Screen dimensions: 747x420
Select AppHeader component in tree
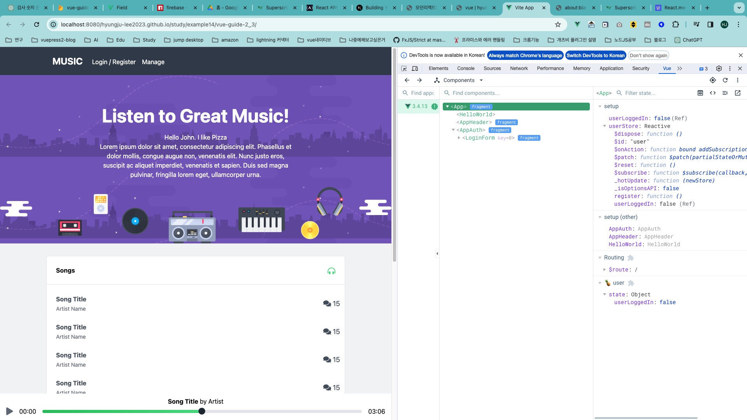(474, 122)
